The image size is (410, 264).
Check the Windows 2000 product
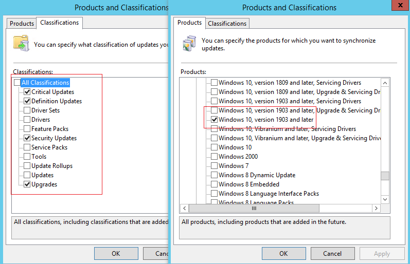pos(214,157)
